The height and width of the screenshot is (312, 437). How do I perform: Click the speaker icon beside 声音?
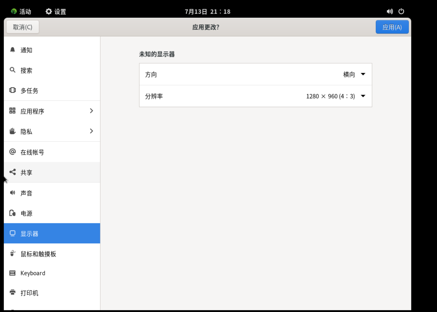click(12, 193)
